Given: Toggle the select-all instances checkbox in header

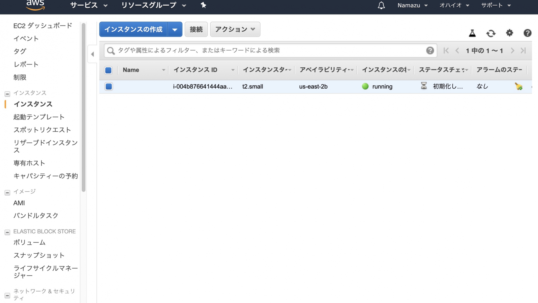Looking at the screenshot, I should click(108, 70).
